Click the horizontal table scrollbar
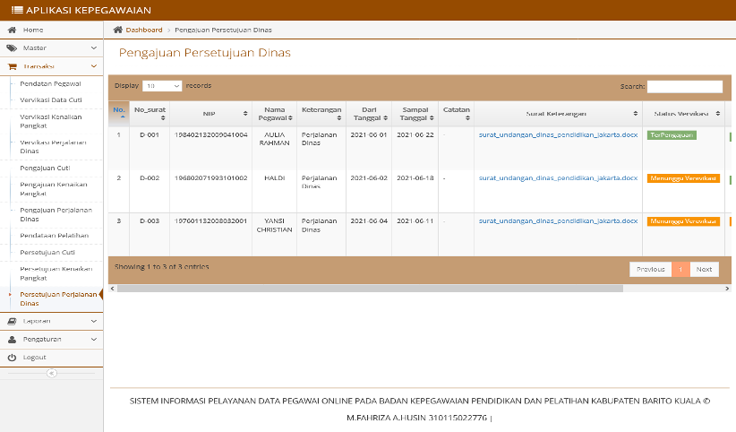736x432 pixels. (370, 289)
